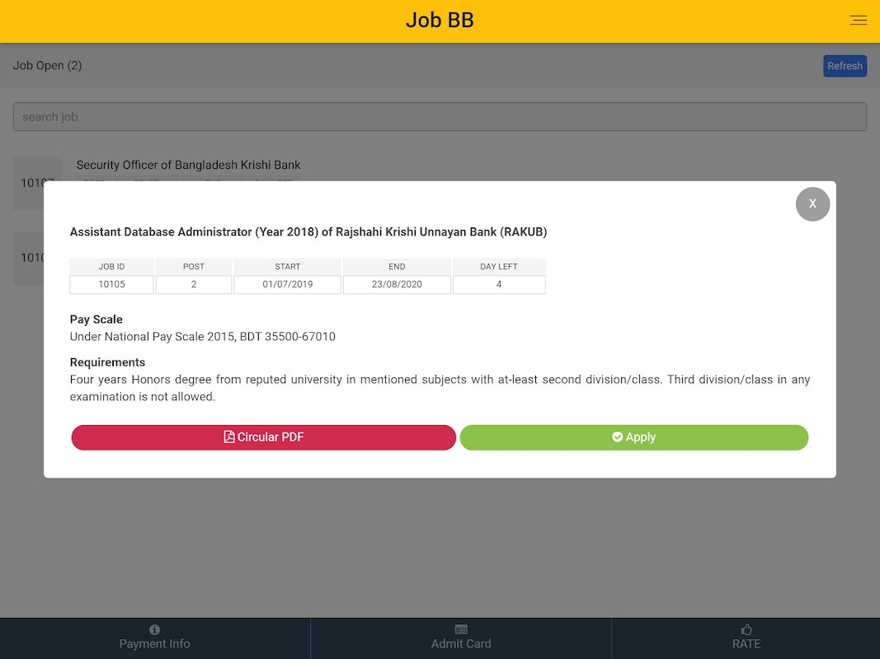This screenshot has height=659, width=880.
Task: Open the hamburger menu icon
Action: (x=858, y=20)
